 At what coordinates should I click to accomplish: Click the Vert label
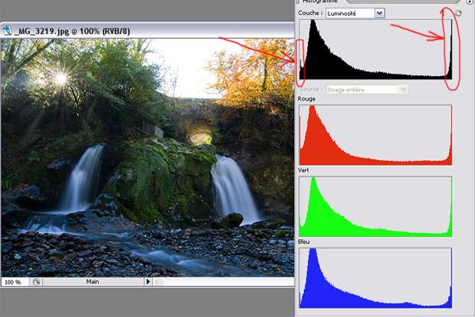pos(303,170)
